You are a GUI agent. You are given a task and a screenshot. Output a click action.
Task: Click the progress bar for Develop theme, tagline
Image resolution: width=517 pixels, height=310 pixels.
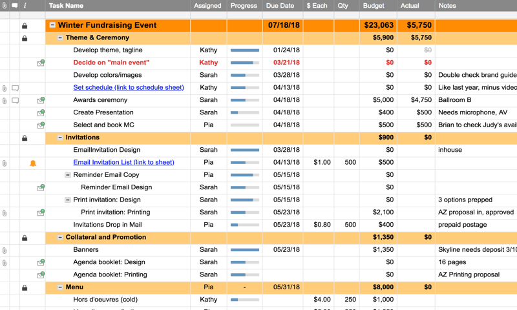[245, 50]
